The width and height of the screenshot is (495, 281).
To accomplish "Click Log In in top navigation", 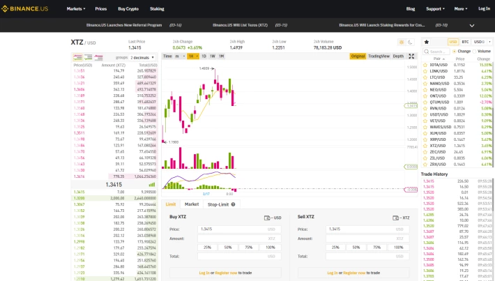I will pos(484,9).
